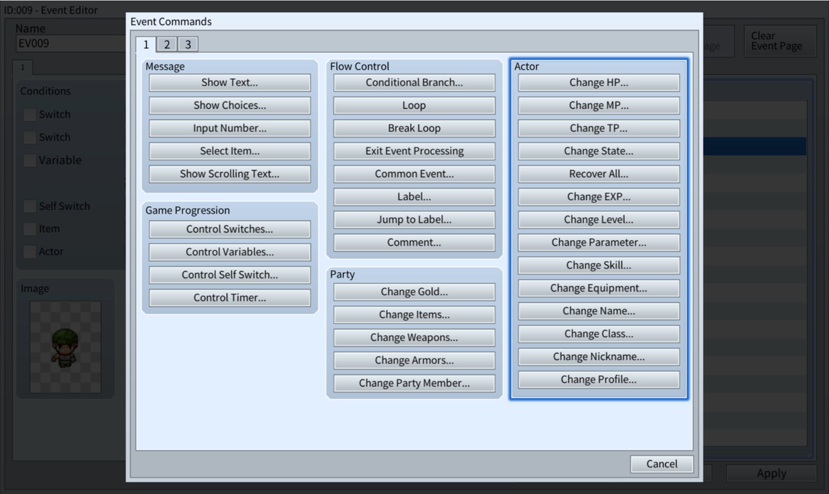829x494 pixels.
Task: Open Change Profile command
Action: coord(598,380)
